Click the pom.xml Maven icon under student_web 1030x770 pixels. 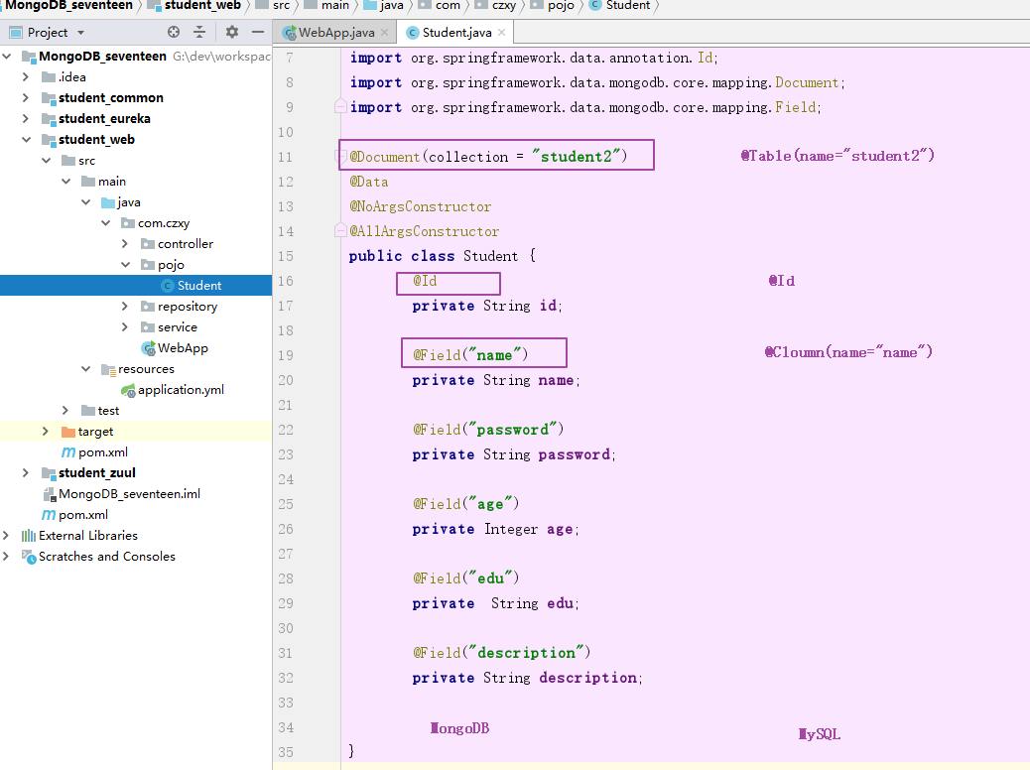pyautogui.click(x=68, y=452)
